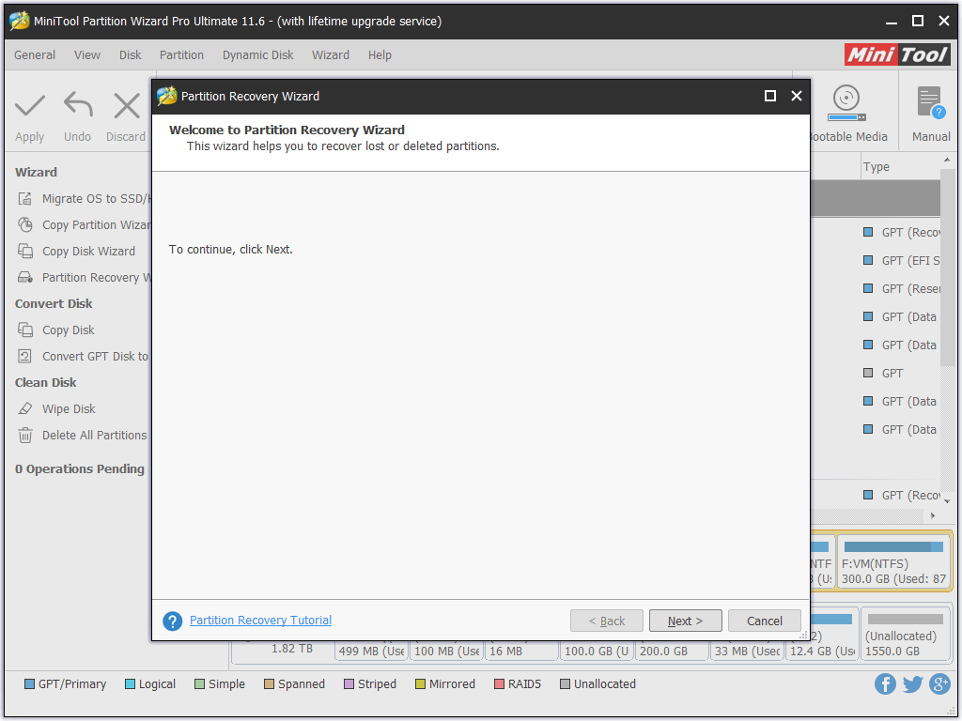Select Copy Disk Wizard in sidebar
The width and height of the screenshot is (962, 721).
pos(88,252)
